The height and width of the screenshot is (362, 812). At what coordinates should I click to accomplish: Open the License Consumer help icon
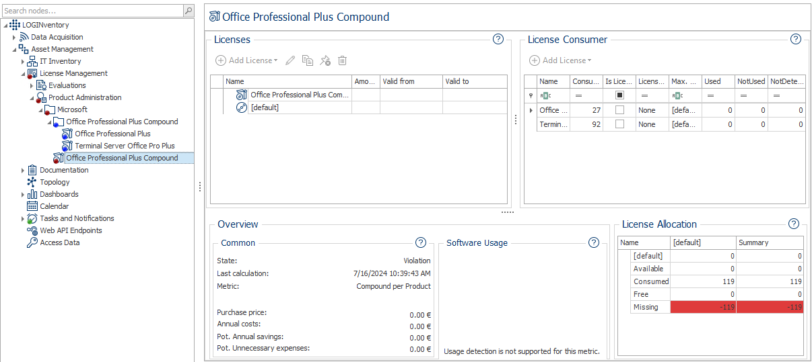point(795,39)
